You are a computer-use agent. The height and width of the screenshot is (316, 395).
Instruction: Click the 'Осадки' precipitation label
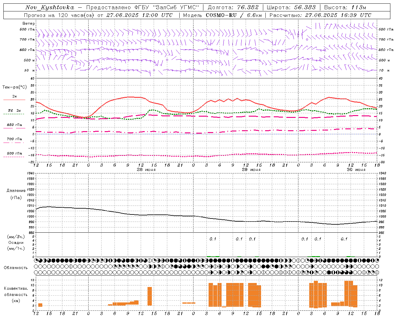(16, 243)
